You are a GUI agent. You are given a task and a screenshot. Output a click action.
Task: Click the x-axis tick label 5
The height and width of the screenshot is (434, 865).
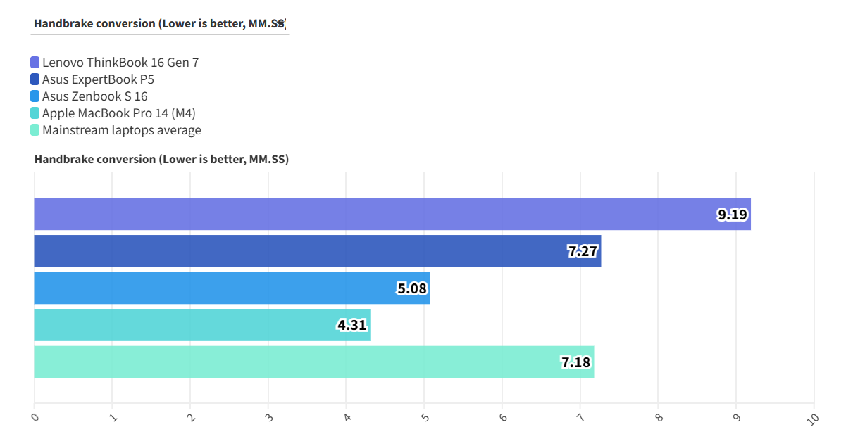(x=424, y=416)
